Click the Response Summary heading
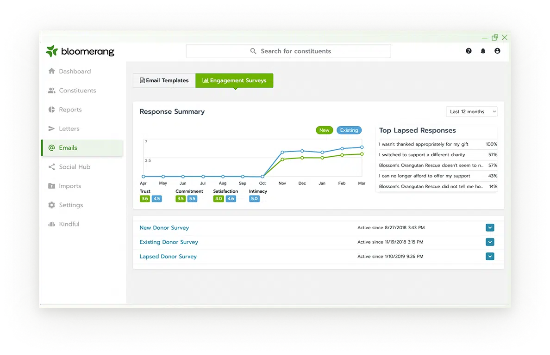Screen dimensions: 550x355 [x=172, y=112]
